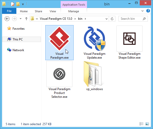This screenshot has width=153, height=129.
Task: Expand the ribbon with the chevron
Action: pos(143,11)
